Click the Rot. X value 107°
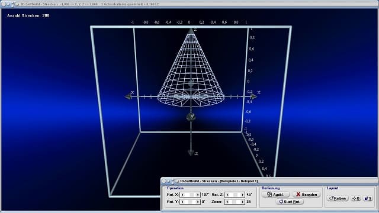The image size is (379, 213). click(x=205, y=195)
